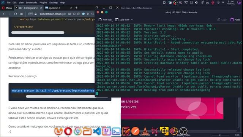This screenshot has width=243, height=137.
Task: Open the Wi-Fi network tray icon
Action: (x=218, y=3)
